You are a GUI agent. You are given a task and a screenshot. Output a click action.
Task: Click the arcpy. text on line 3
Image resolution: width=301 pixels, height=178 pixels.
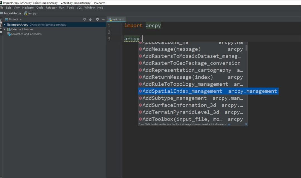pos(133,39)
